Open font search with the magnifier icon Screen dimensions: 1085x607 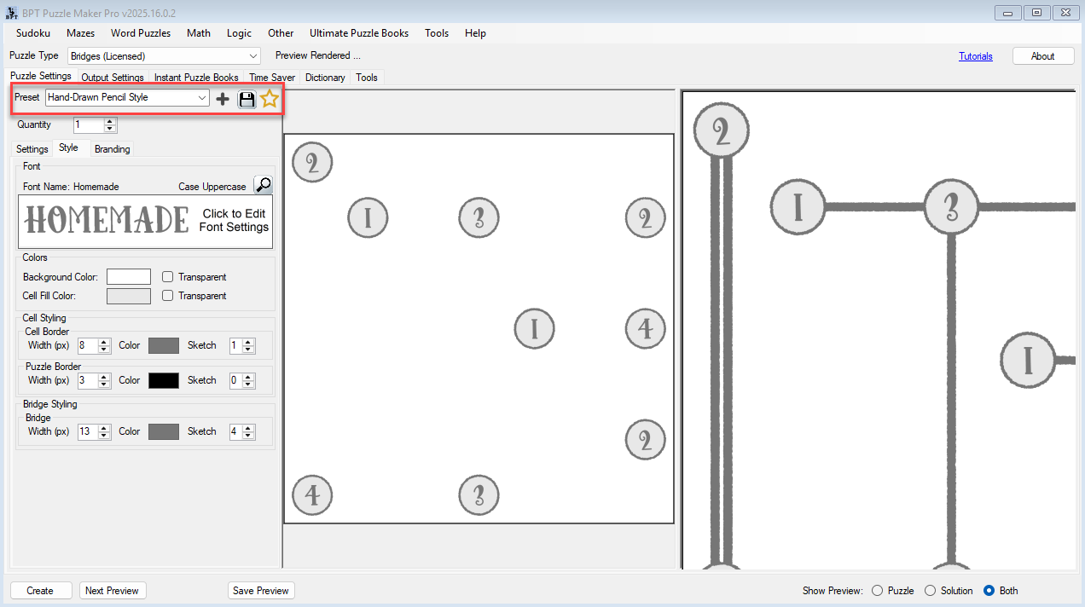tap(264, 184)
